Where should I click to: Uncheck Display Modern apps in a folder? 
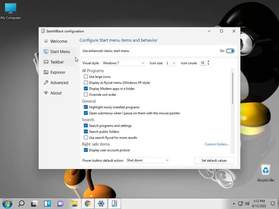[x=86, y=88]
